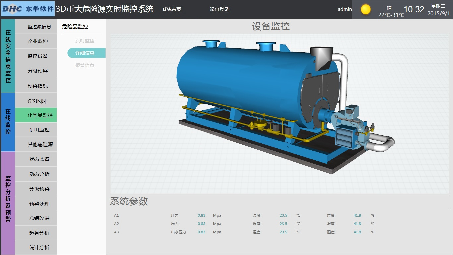Switch to the 报警信息 sub-tab

[x=85, y=65]
